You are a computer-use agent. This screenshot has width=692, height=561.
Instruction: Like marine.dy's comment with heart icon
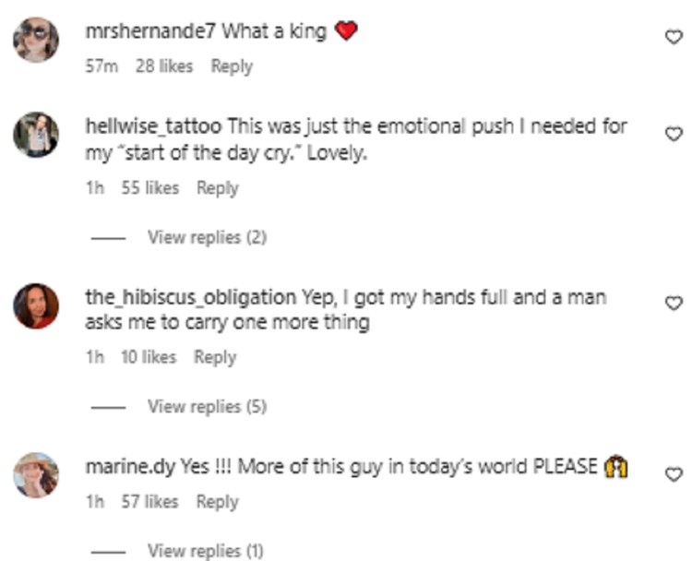[x=674, y=474]
